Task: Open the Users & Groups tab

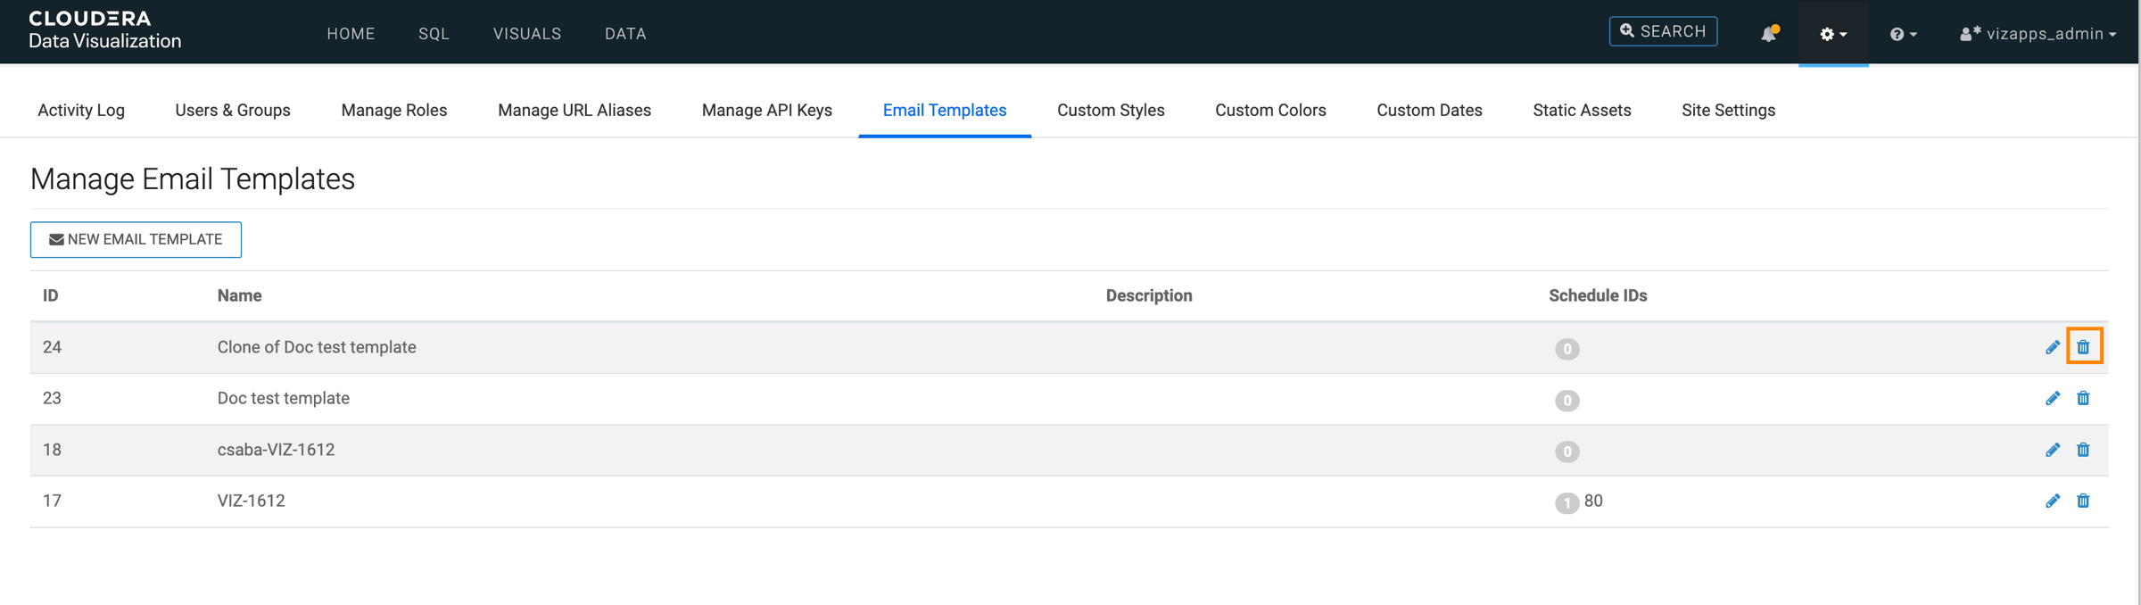Action: 233,110
